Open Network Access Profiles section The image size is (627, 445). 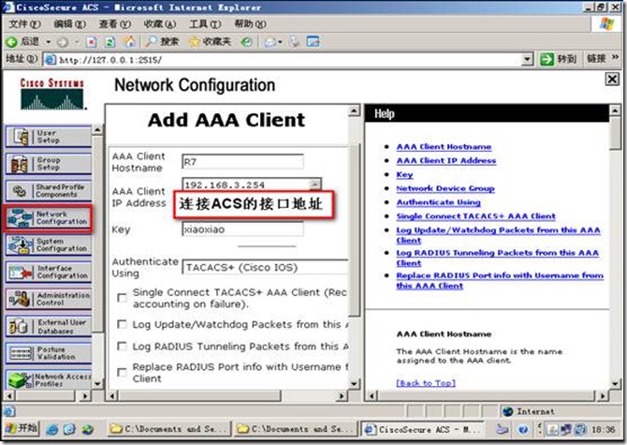point(49,379)
